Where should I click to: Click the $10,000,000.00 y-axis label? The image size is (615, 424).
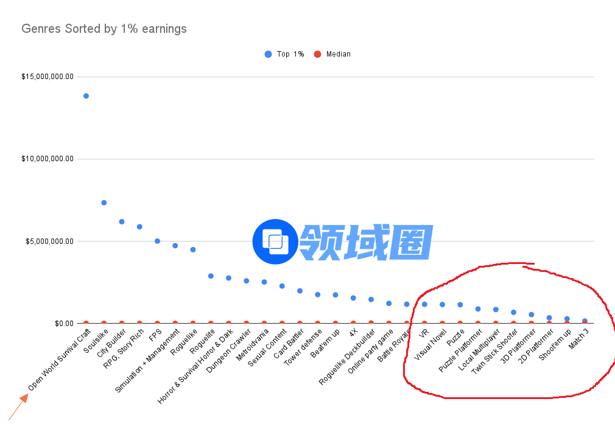pyautogui.click(x=47, y=159)
